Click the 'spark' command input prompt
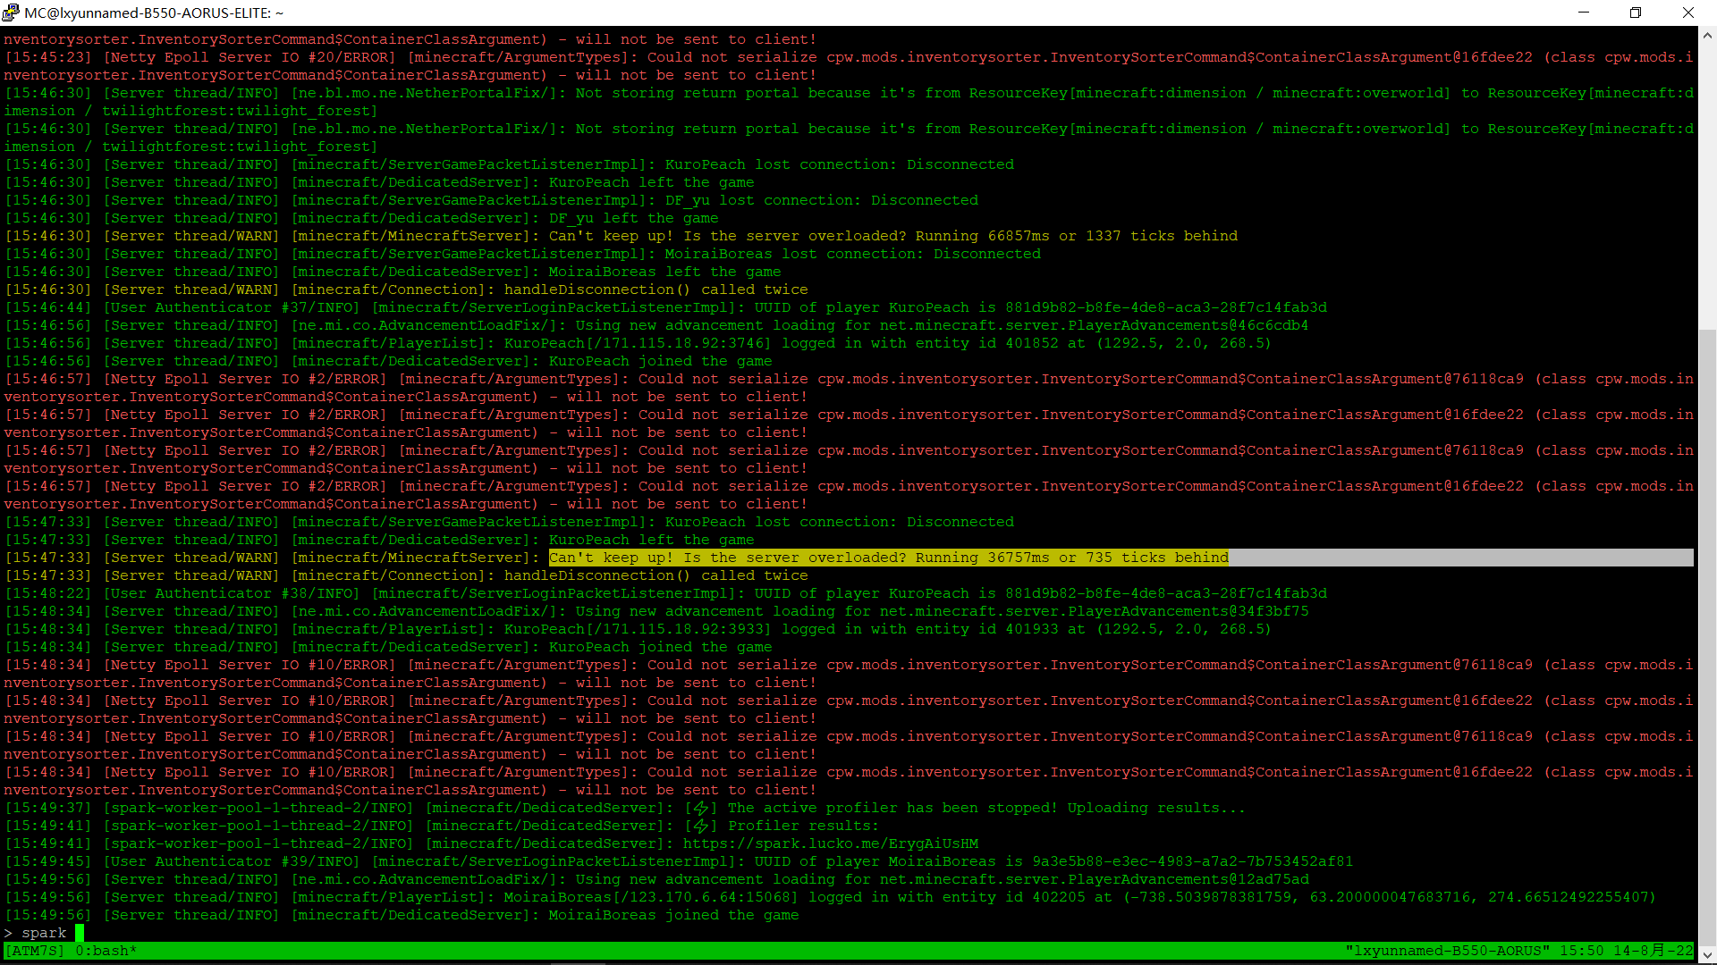 44,933
